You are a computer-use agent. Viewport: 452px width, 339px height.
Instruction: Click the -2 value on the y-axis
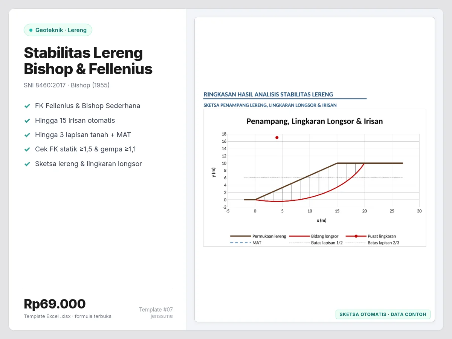(224, 207)
